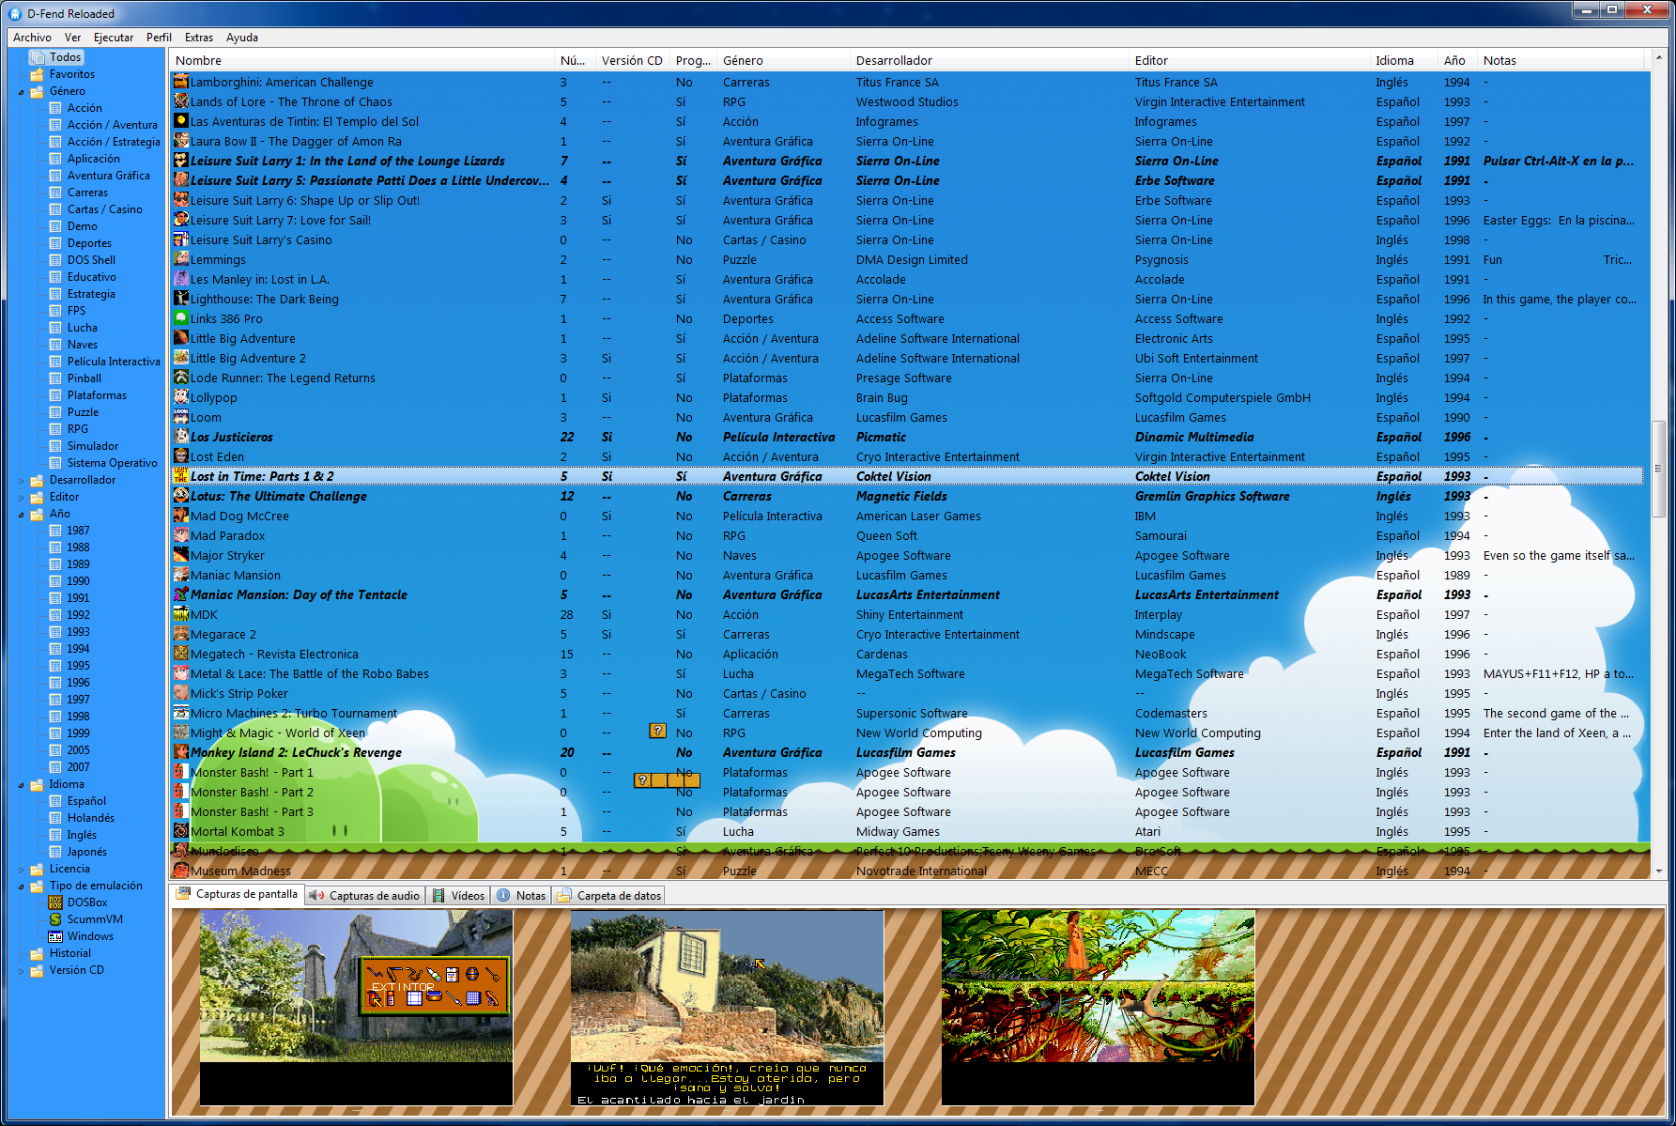Click the Laura Bow II game icon

[181, 141]
